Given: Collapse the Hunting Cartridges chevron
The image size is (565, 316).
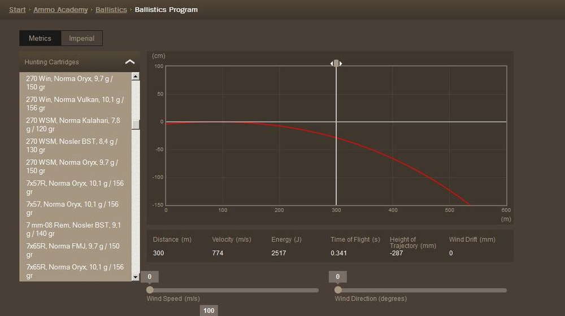Looking at the screenshot, I should coord(130,62).
